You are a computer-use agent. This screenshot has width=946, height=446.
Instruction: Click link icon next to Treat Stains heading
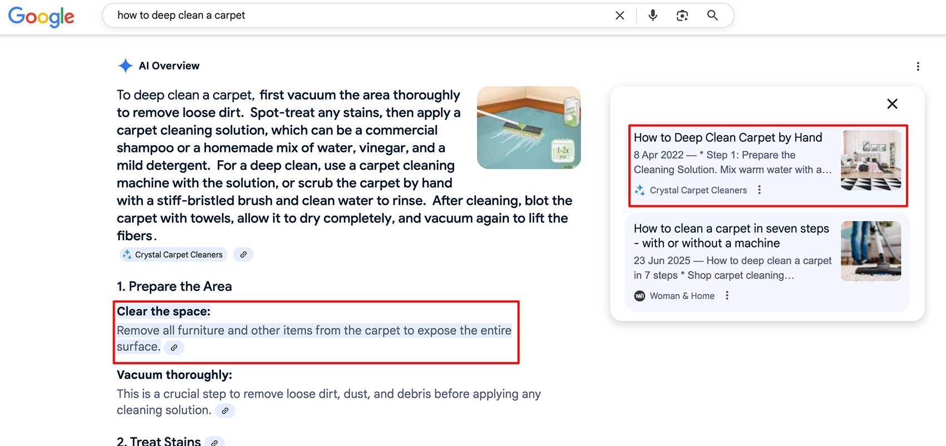tap(214, 442)
